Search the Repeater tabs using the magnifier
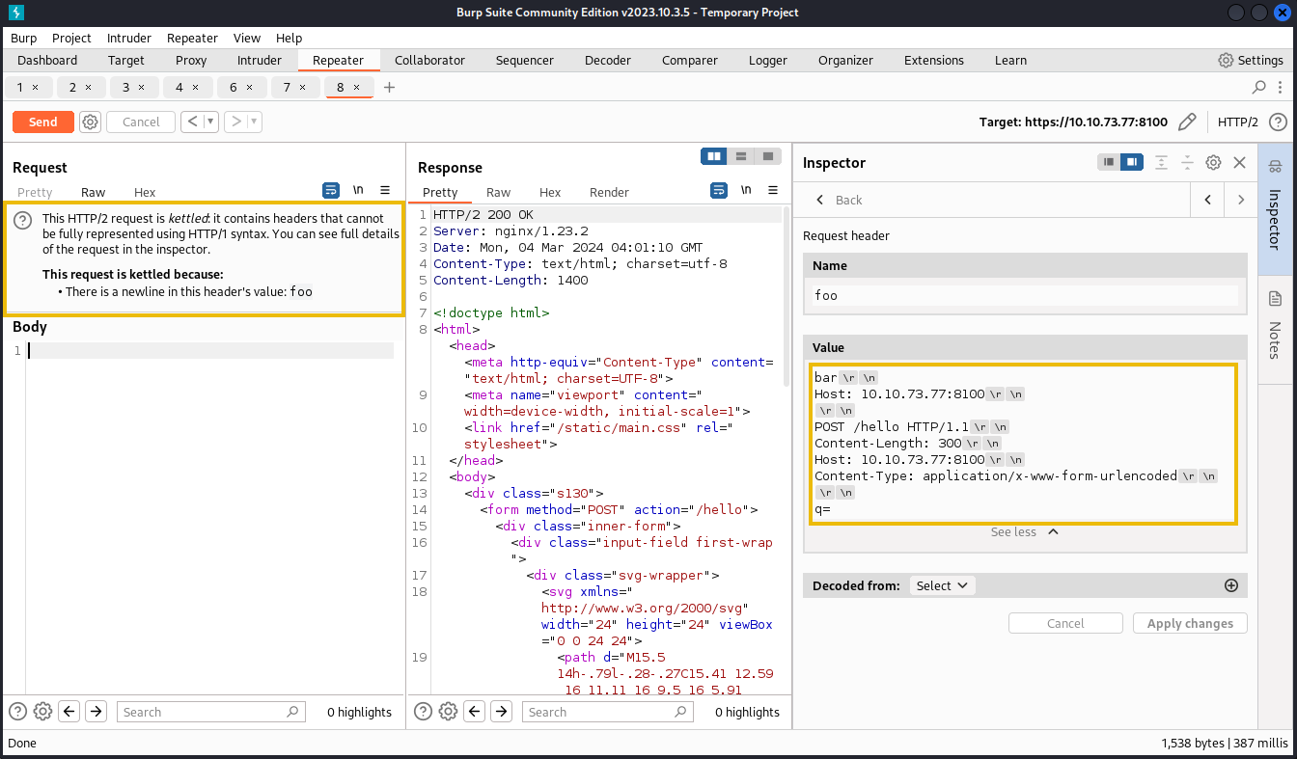 [x=1258, y=87]
